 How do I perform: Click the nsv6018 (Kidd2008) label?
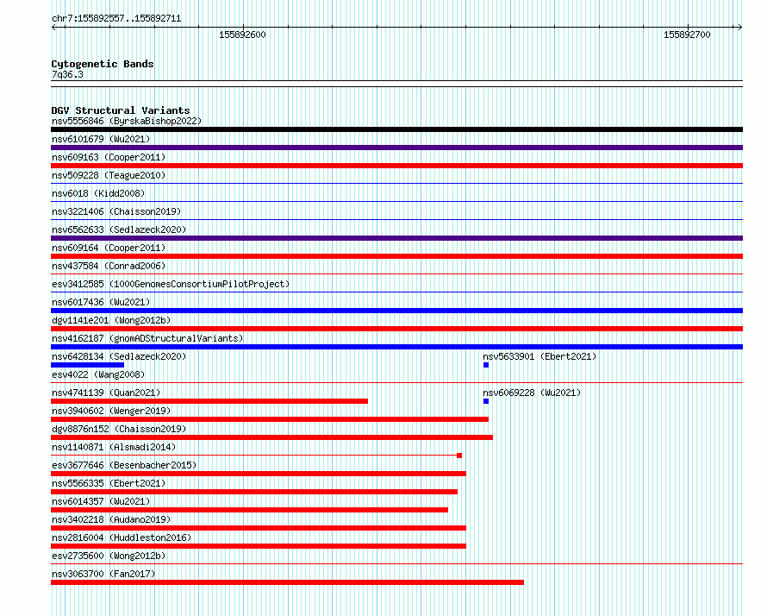(x=98, y=193)
